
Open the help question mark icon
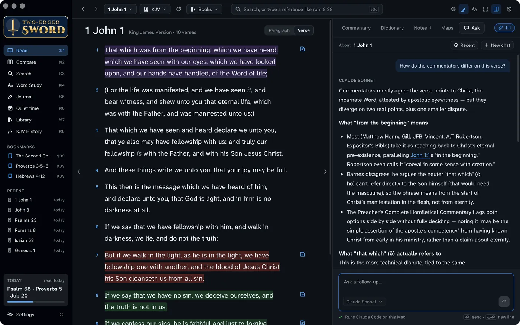tap(509, 9)
